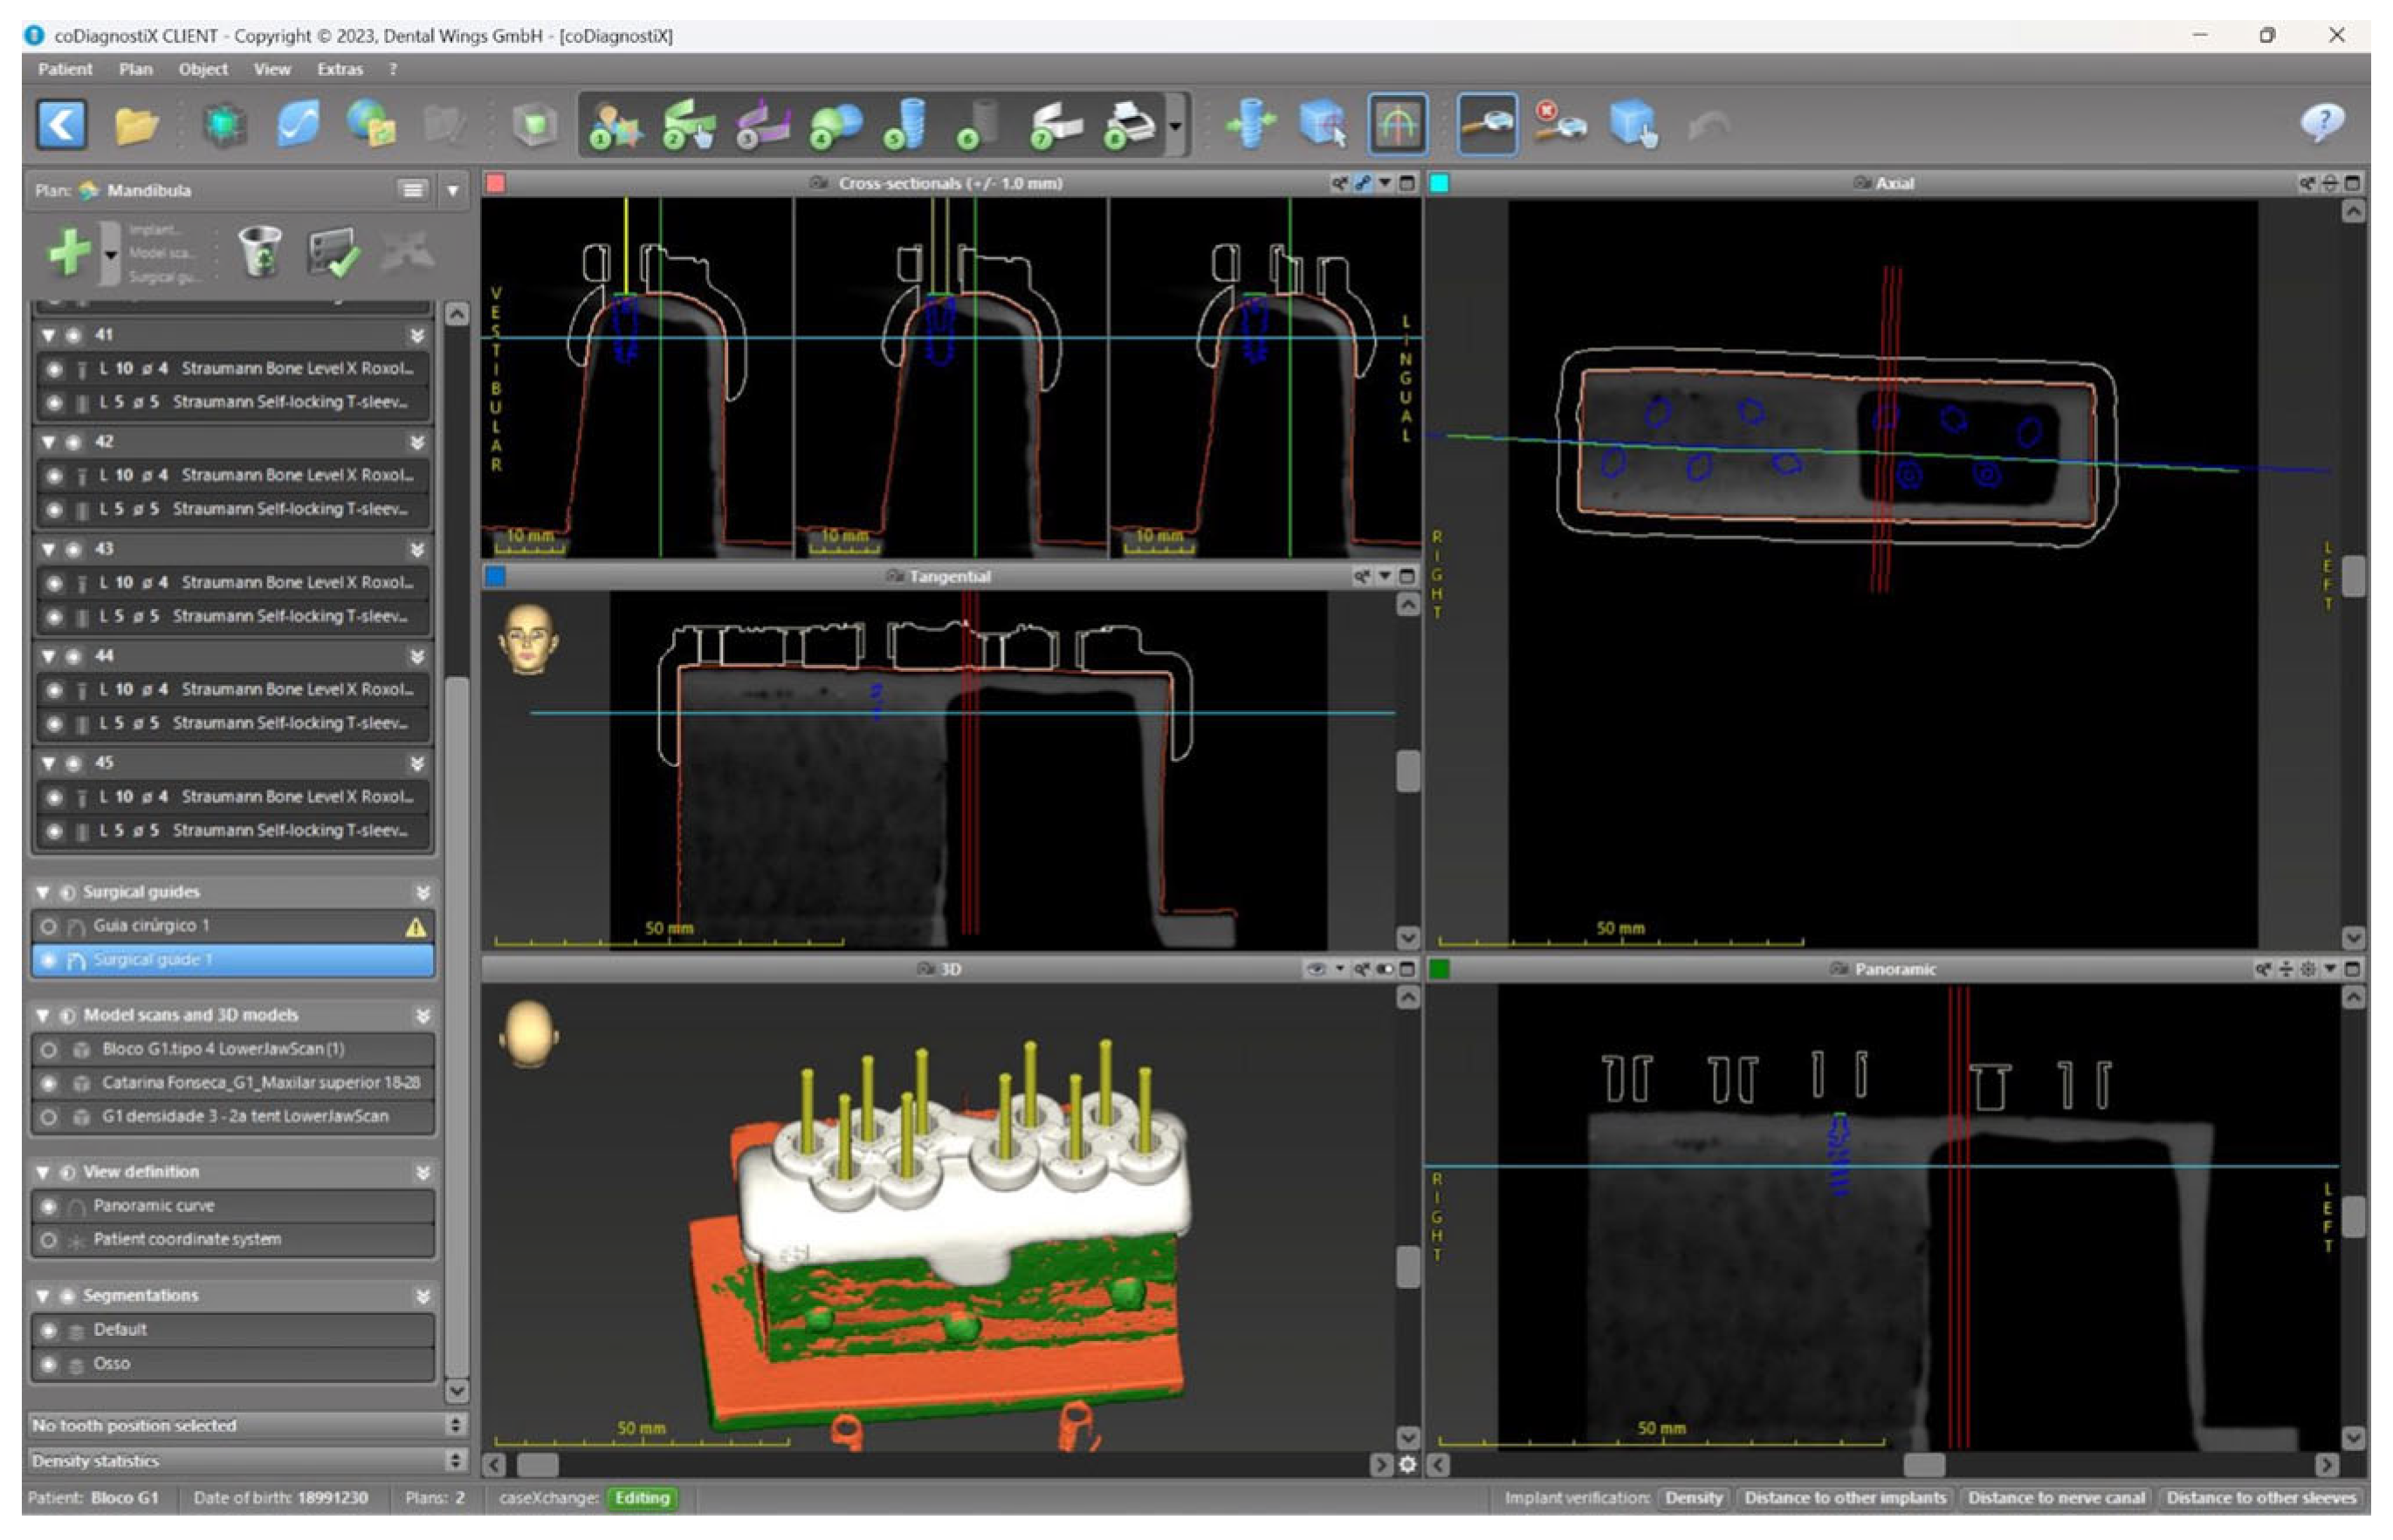
Task: Collapse the tooth 42 implant group
Action: coord(48,442)
